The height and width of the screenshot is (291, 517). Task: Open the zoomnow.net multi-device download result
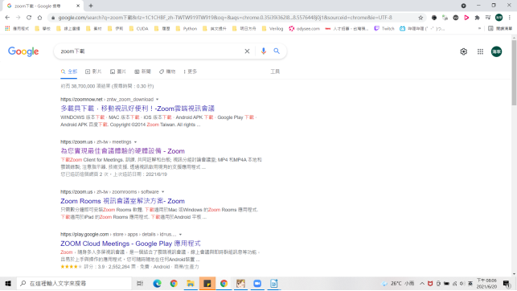pos(137,109)
